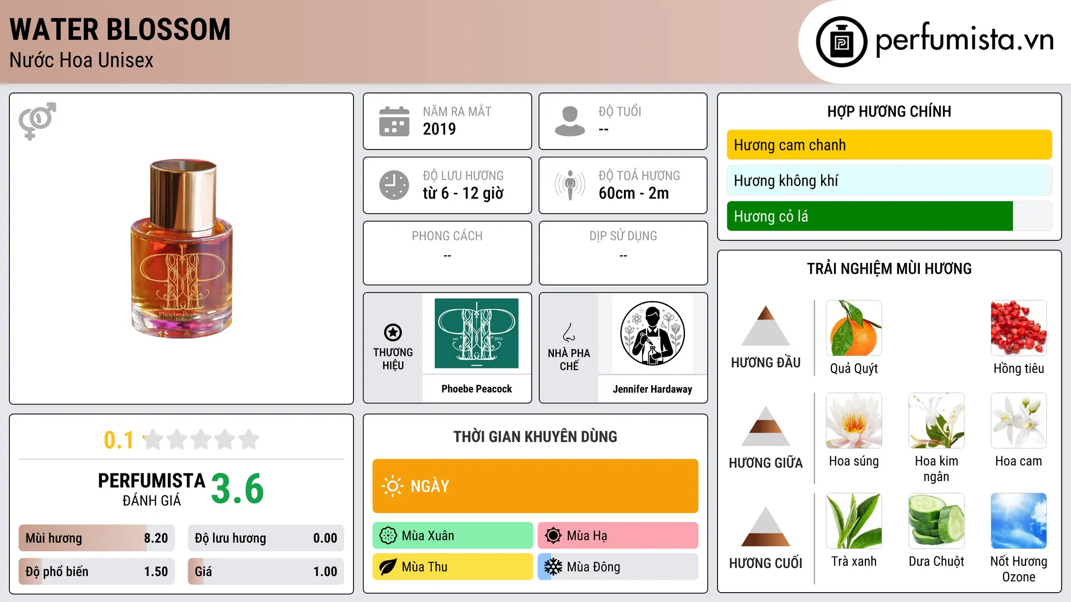
Task: Click the Hương giữa pyramid icon
Action: coord(766,426)
